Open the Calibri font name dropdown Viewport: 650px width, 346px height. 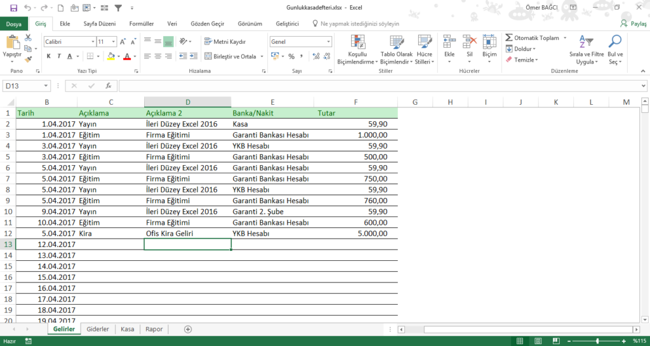91,42
